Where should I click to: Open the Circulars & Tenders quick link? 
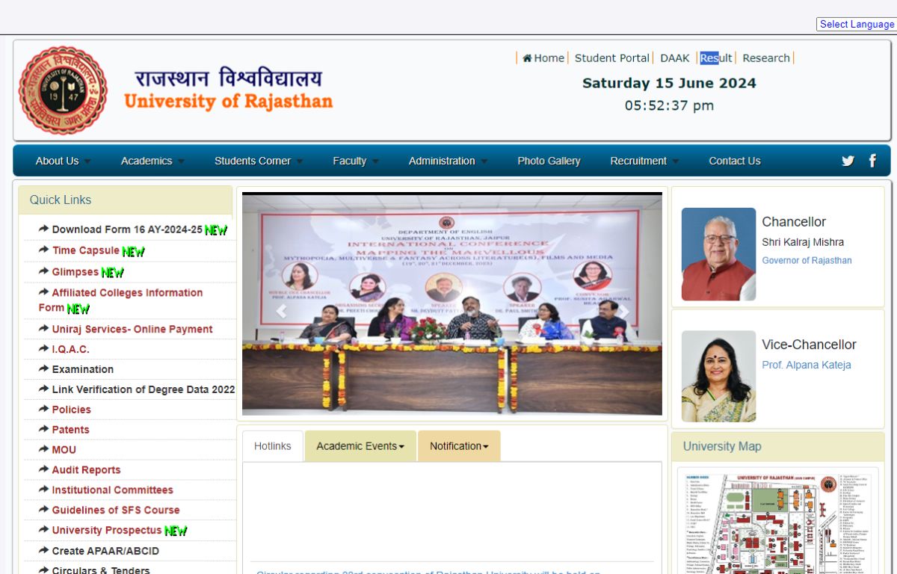pyautogui.click(x=101, y=570)
